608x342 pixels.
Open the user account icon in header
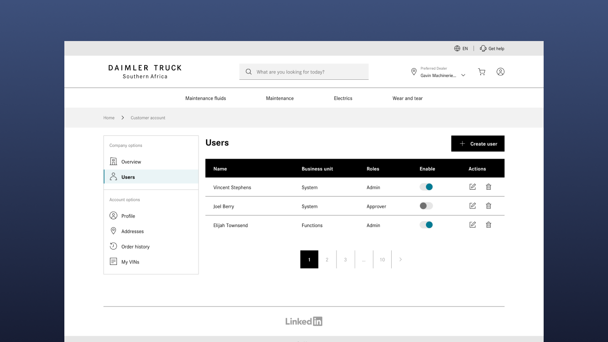500,72
